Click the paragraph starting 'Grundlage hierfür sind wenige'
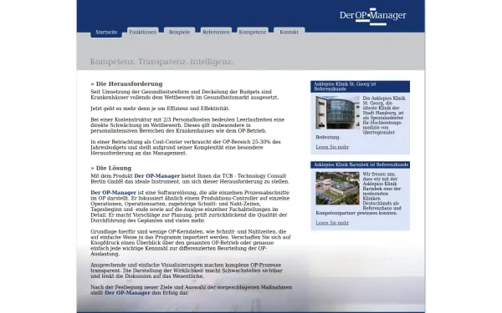This screenshot has height=313, width=502. point(191,243)
